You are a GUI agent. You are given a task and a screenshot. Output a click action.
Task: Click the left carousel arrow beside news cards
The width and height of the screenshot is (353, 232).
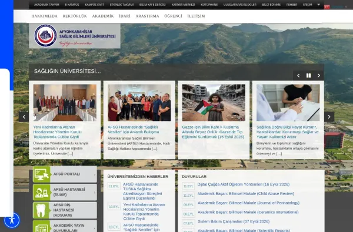tap(24, 117)
